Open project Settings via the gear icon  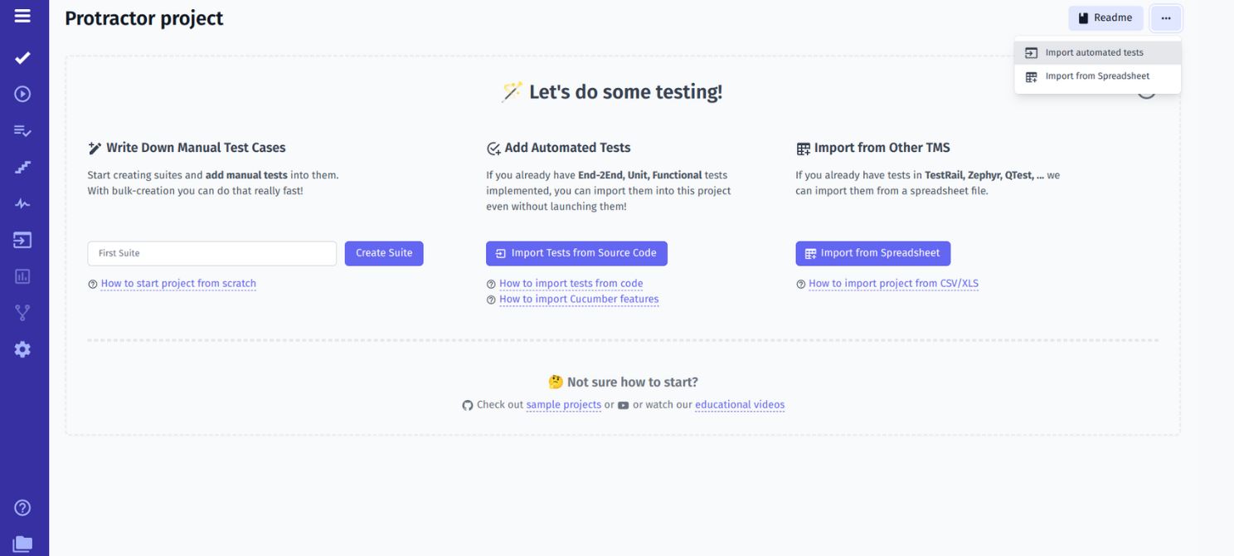coord(22,349)
